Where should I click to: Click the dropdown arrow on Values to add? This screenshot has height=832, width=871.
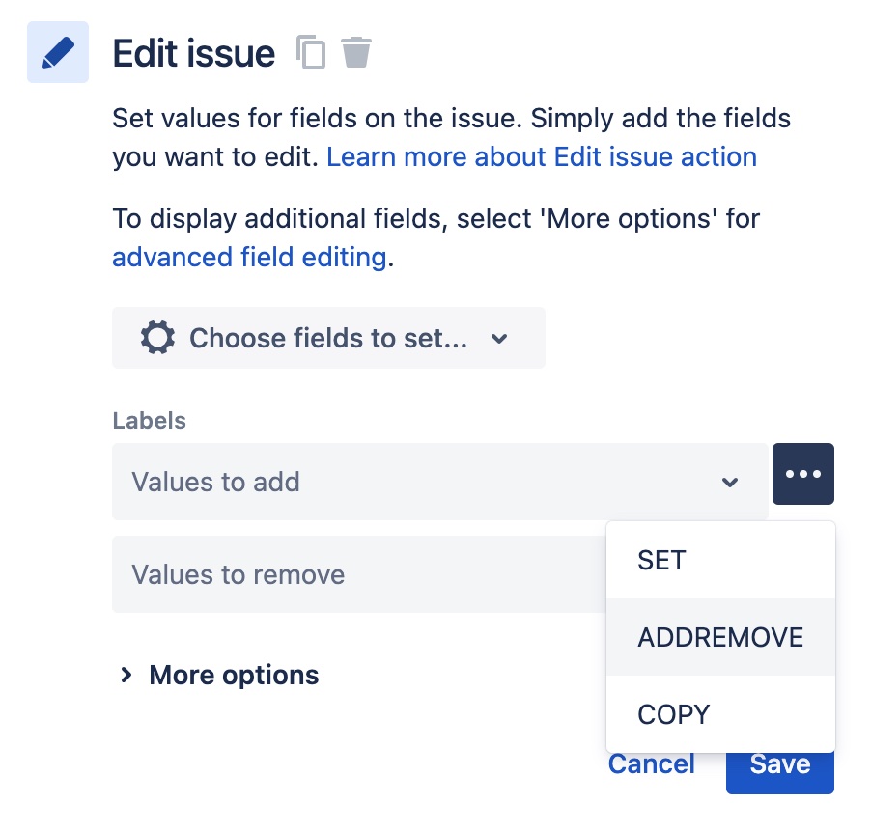click(x=730, y=482)
